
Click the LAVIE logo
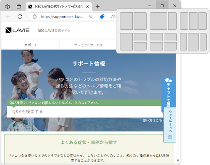coord(17,30)
